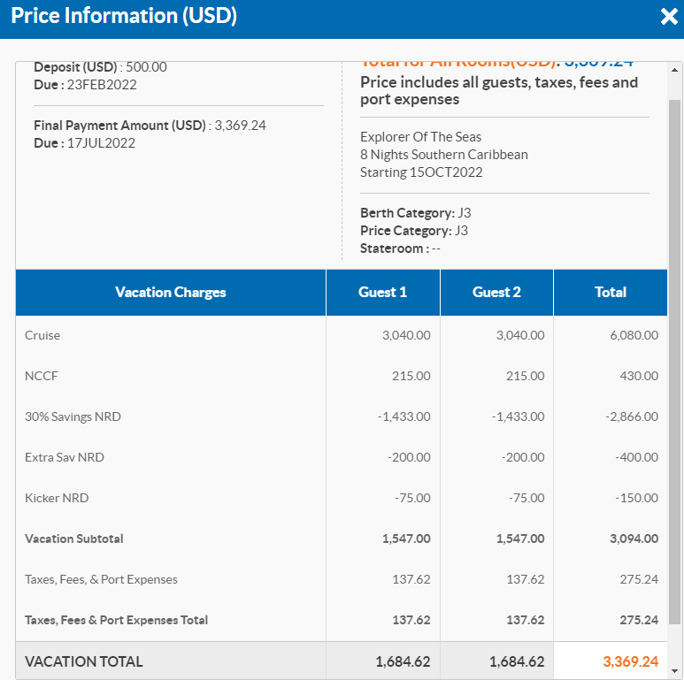Click the Vacation Subtotal row label

coord(74,539)
